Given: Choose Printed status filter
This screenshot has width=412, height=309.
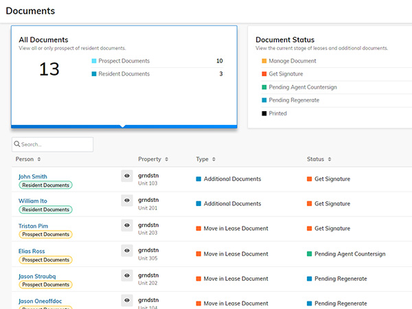Looking at the screenshot, I should (277, 113).
